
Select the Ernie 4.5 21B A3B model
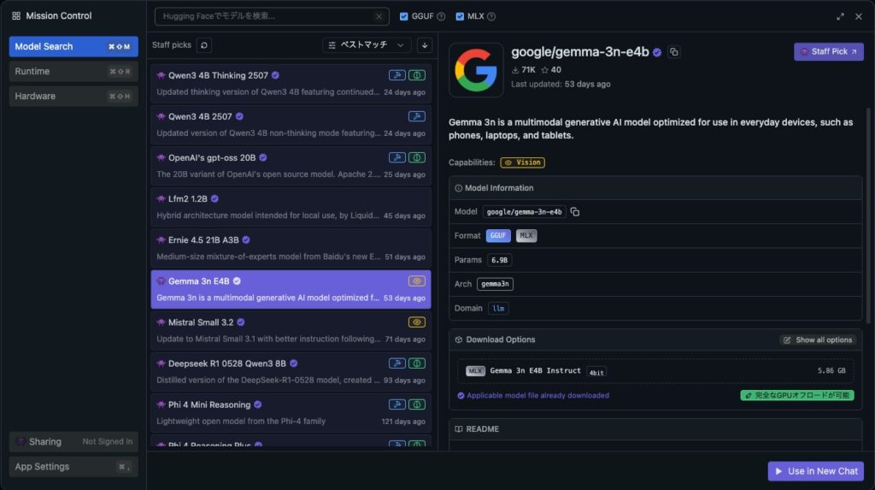291,249
